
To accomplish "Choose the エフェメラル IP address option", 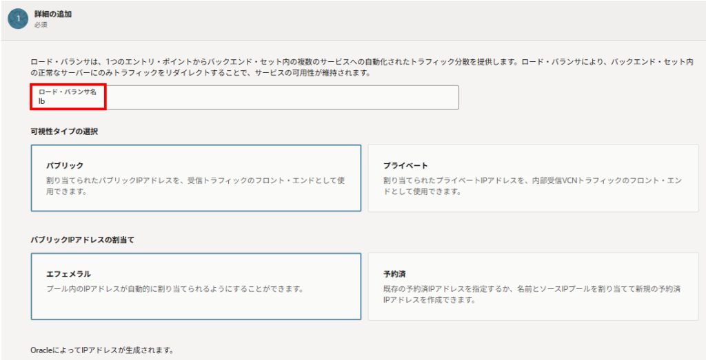I will pyautogui.click(x=196, y=286).
